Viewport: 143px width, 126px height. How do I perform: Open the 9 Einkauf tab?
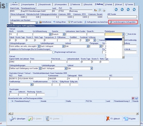(118, 5)
